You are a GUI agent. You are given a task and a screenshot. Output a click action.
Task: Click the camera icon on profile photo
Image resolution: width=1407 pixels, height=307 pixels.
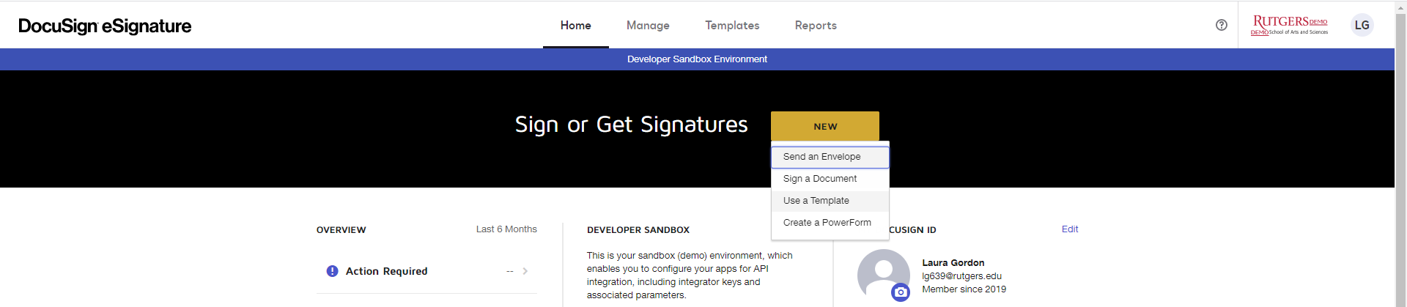tap(901, 292)
